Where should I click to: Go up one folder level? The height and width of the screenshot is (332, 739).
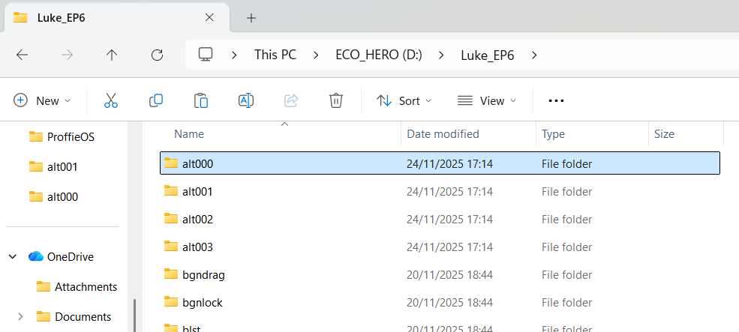click(112, 55)
